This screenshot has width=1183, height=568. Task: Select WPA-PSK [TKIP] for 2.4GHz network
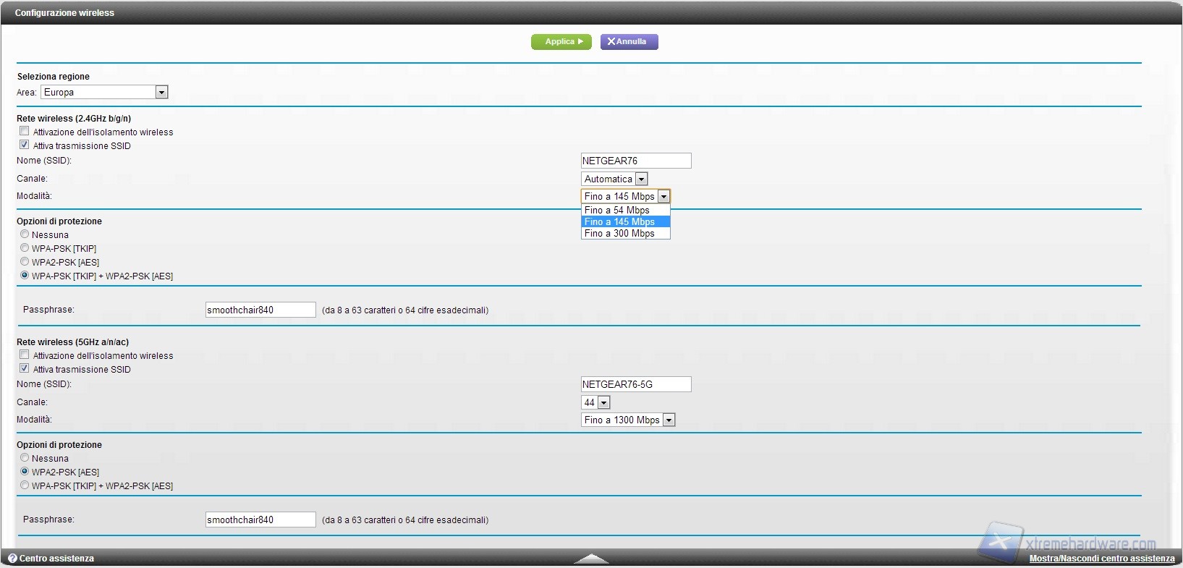(x=25, y=248)
